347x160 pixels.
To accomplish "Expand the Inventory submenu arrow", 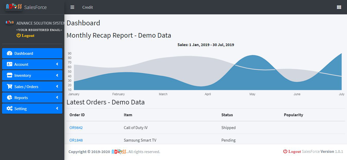I will pyautogui.click(x=57, y=75).
